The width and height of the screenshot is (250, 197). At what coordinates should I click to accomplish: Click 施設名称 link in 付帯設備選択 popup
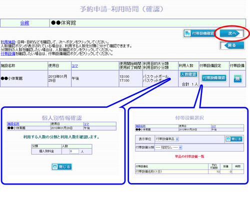(140, 126)
